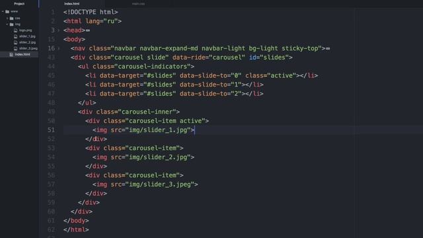
Task: Click line number 51 in the gutter
Action: 52,130
